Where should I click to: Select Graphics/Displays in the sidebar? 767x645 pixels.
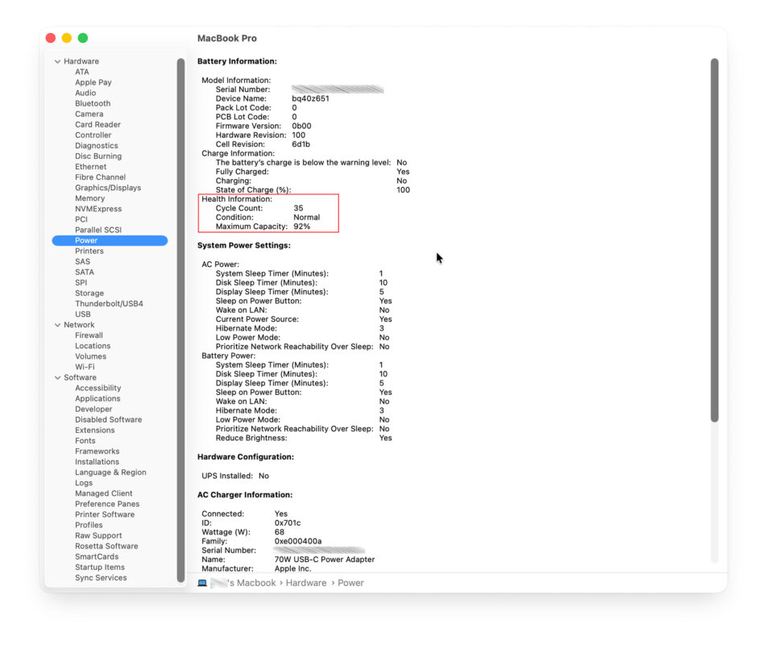click(x=108, y=188)
